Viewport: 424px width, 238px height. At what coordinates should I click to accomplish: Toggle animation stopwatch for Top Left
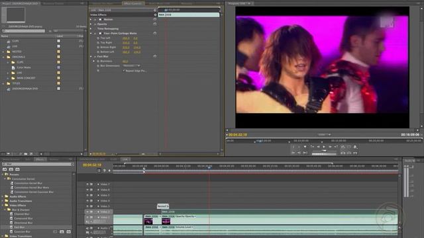[98, 38]
